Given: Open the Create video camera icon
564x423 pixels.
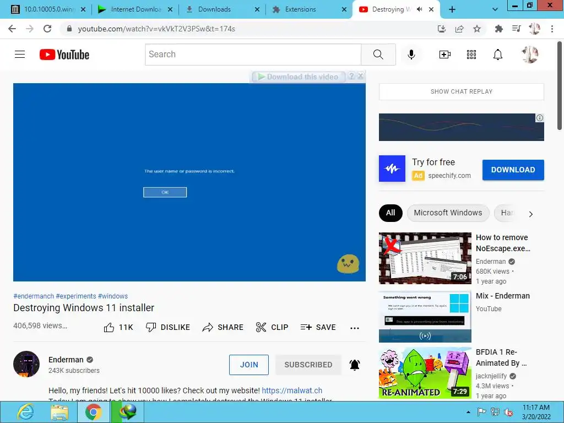Looking at the screenshot, I should (444, 55).
